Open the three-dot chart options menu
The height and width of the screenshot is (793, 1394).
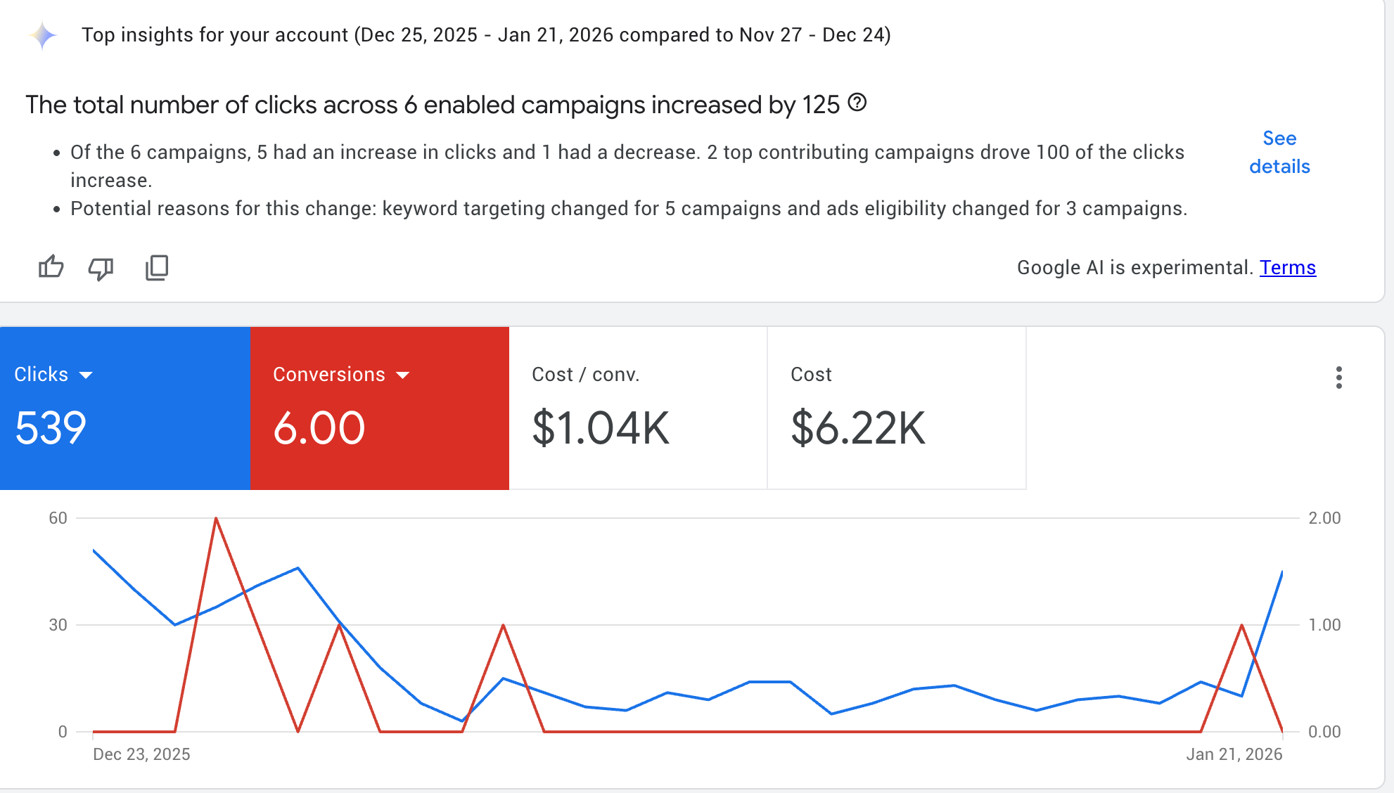[x=1338, y=378]
